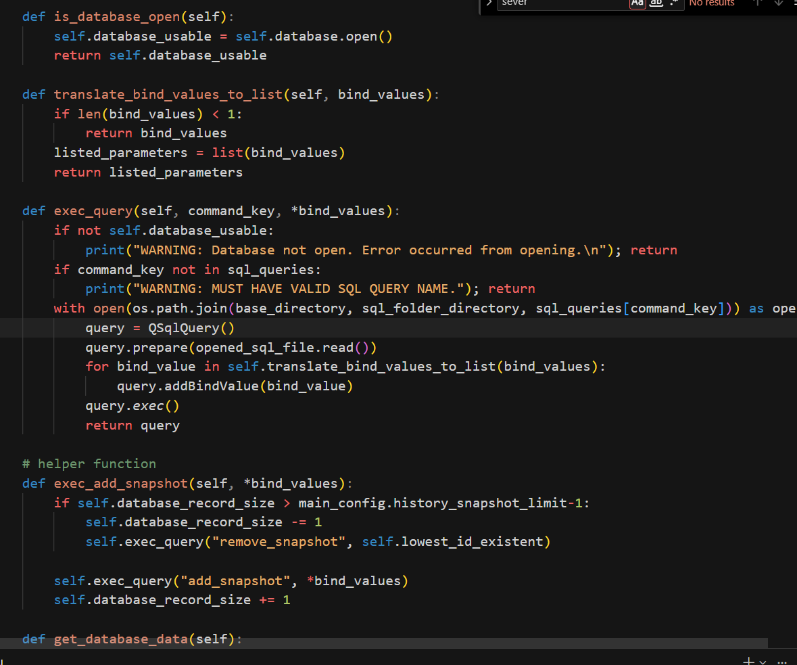Click the plus icon to add new terminal
This screenshot has height=665, width=797.
(748, 661)
